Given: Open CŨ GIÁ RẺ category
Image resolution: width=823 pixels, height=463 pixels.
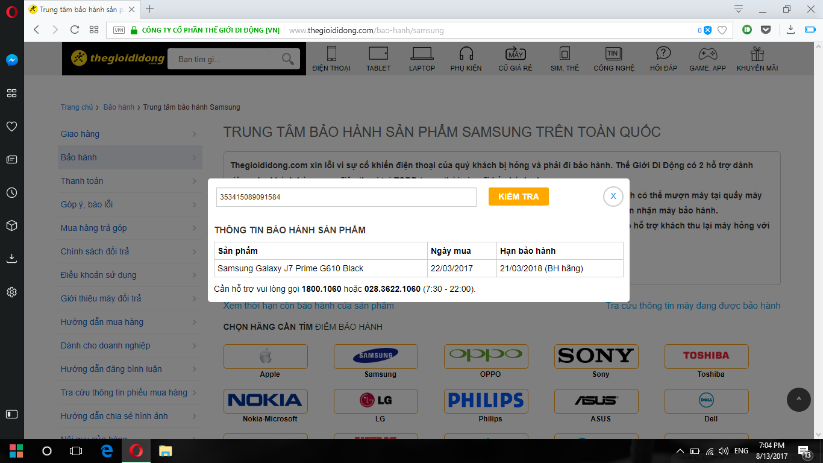Looking at the screenshot, I should tap(515, 59).
